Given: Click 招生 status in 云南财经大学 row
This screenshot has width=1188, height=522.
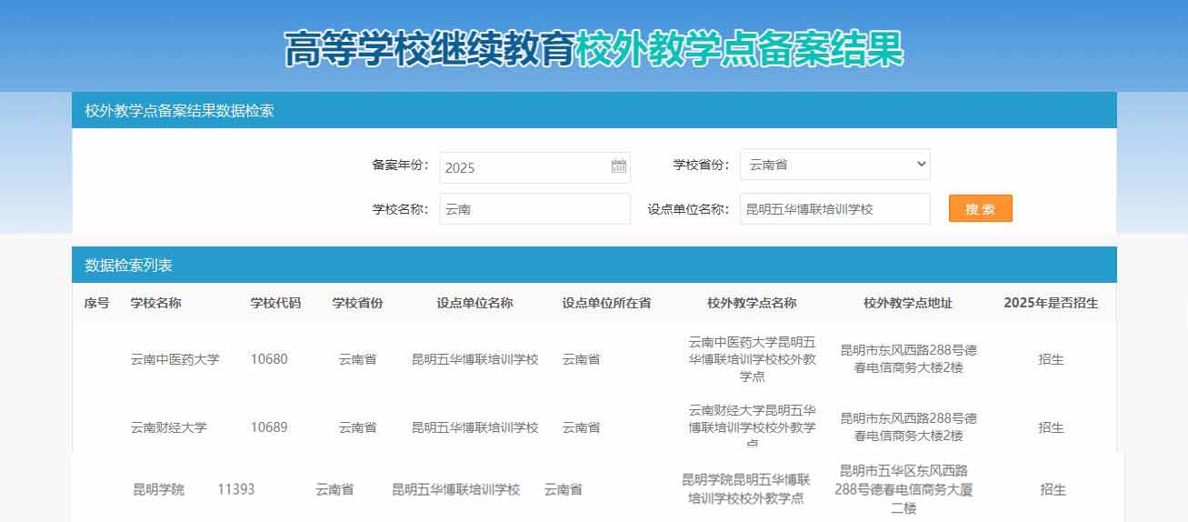Looking at the screenshot, I should [1051, 427].
